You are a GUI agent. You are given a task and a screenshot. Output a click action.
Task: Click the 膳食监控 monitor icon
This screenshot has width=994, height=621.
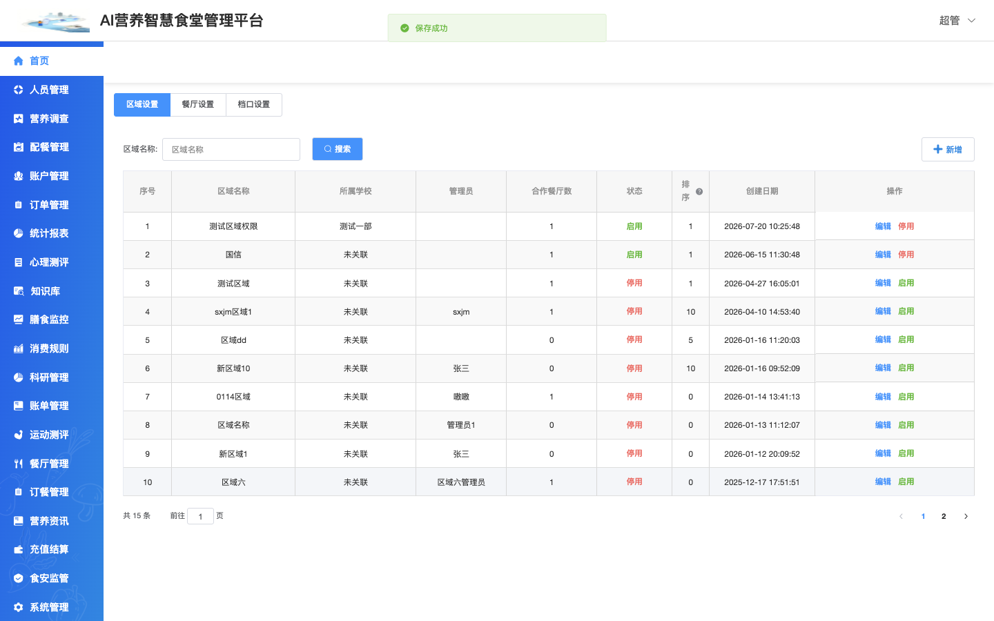(19, 319)
